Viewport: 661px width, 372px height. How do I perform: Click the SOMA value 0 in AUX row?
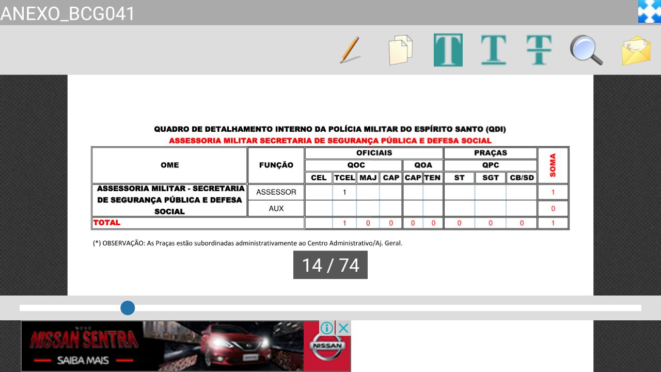point(553,209)
